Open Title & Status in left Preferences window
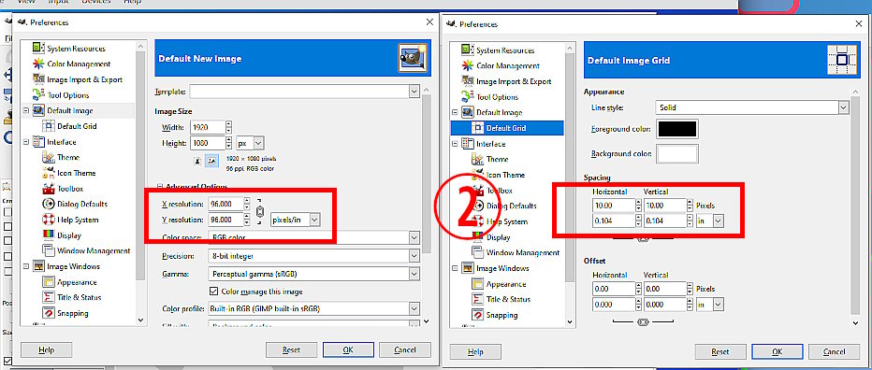The height and width of the screenshot is (370, 872). (x=79, y=297)
